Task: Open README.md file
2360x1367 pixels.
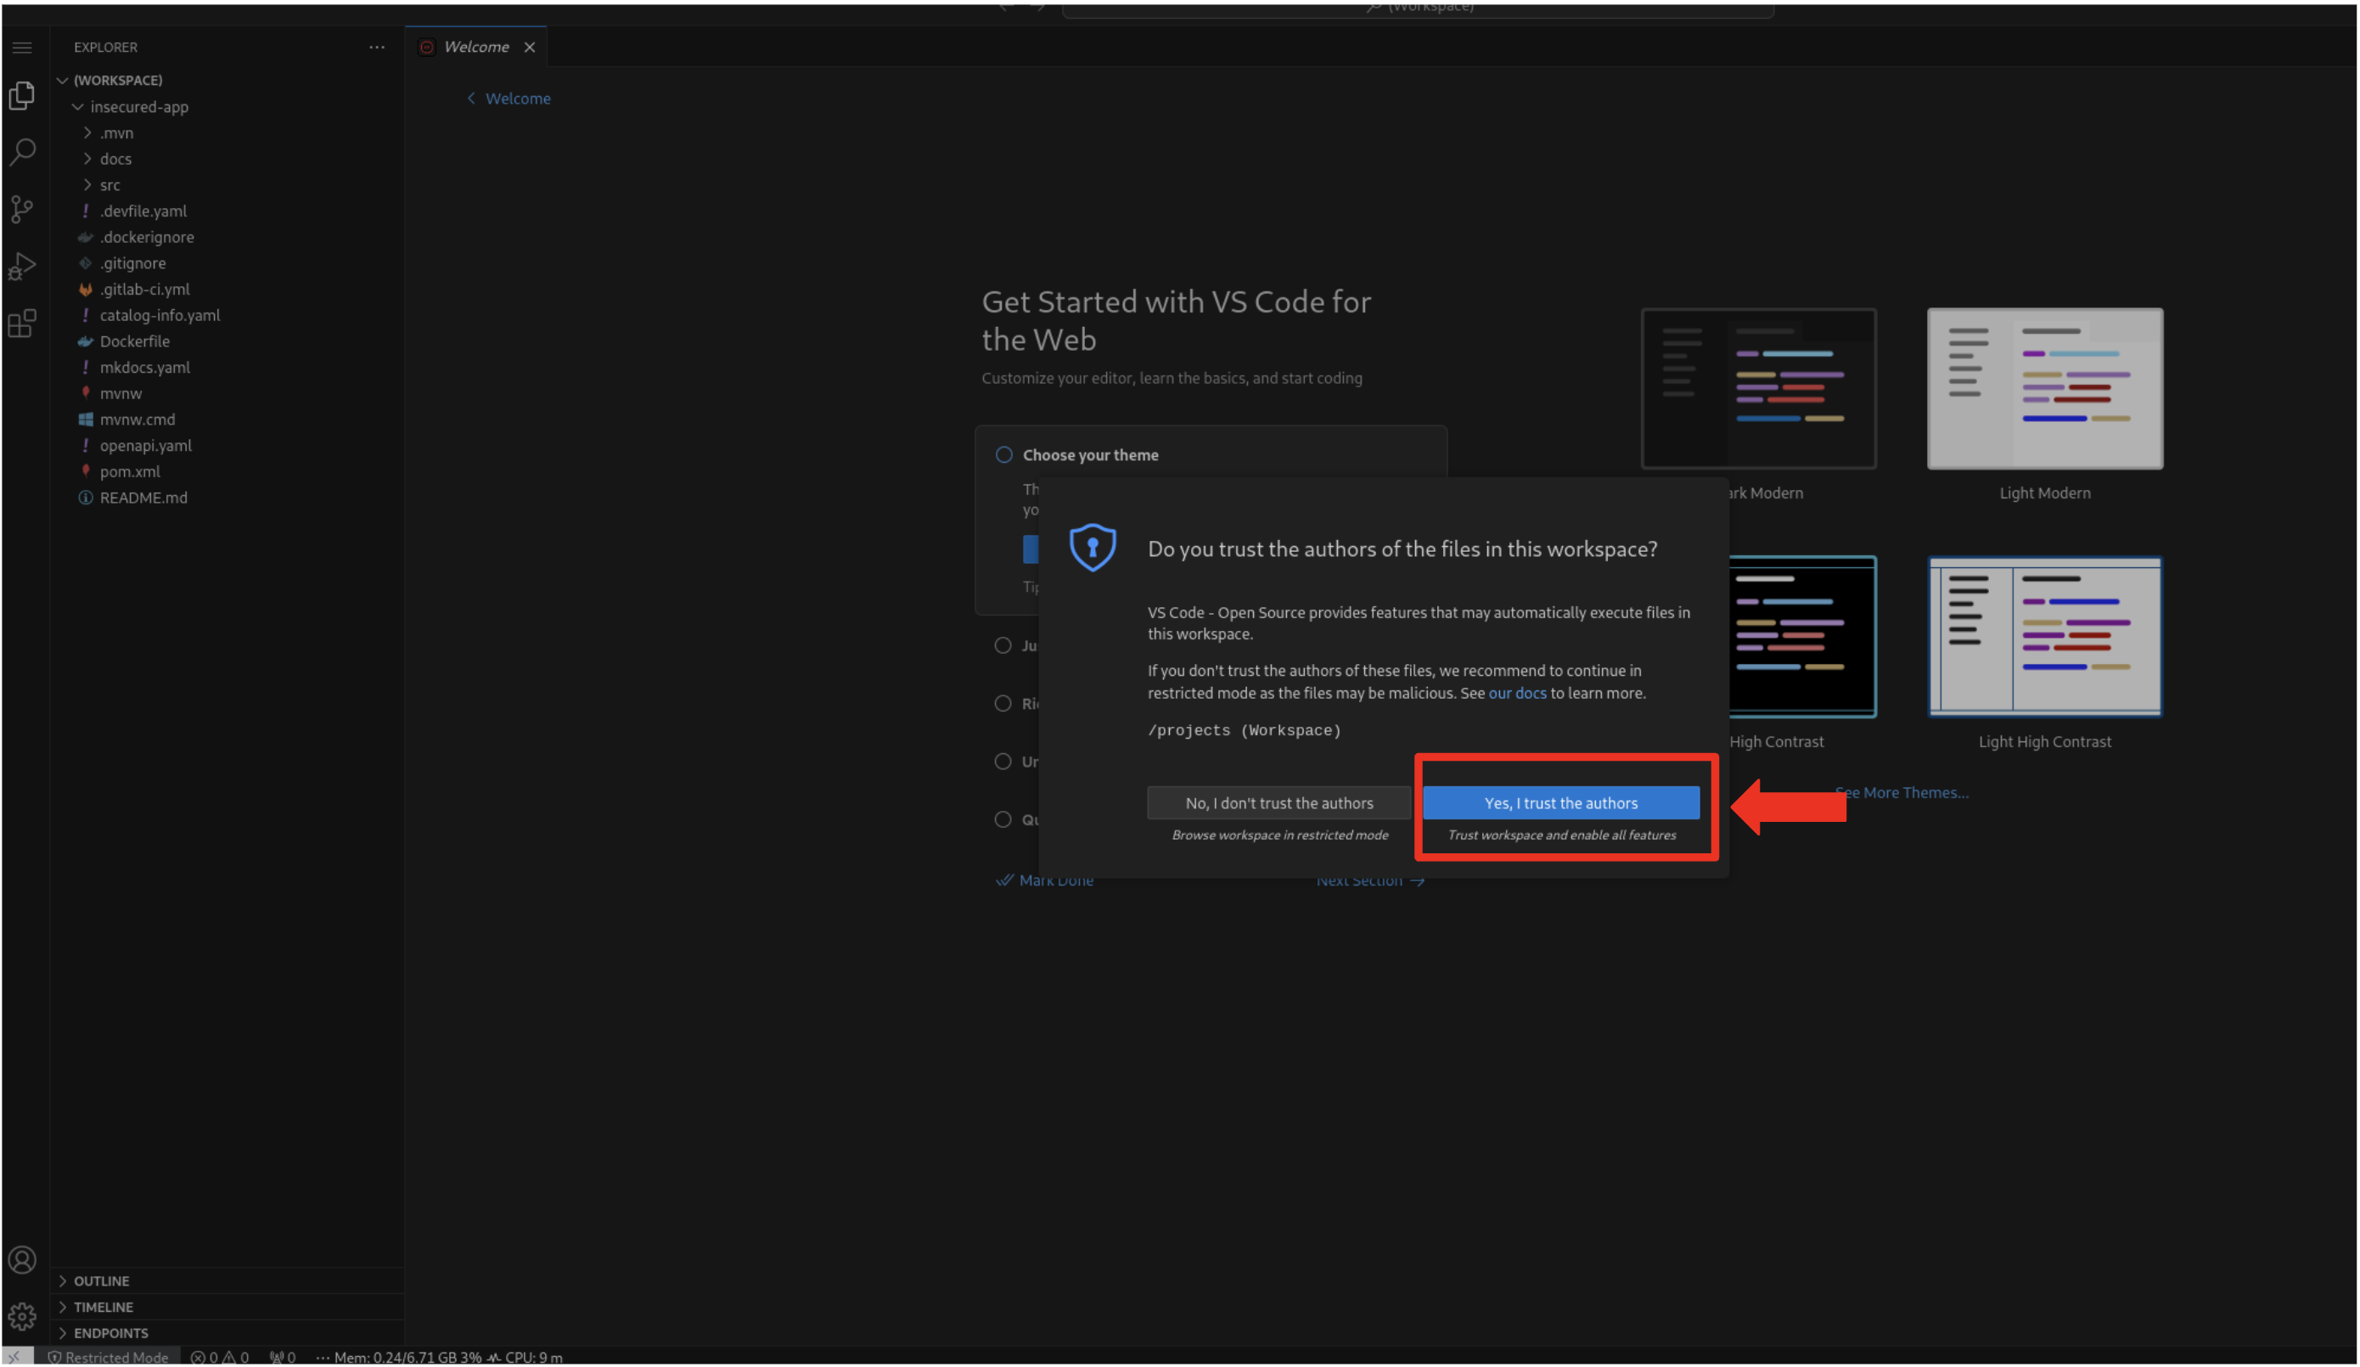Action: (143, 498)
